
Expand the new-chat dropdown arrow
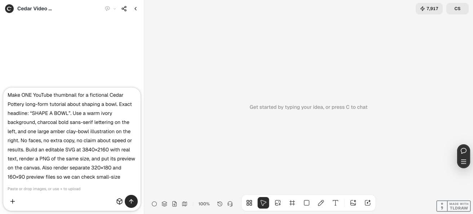(115, 9)
